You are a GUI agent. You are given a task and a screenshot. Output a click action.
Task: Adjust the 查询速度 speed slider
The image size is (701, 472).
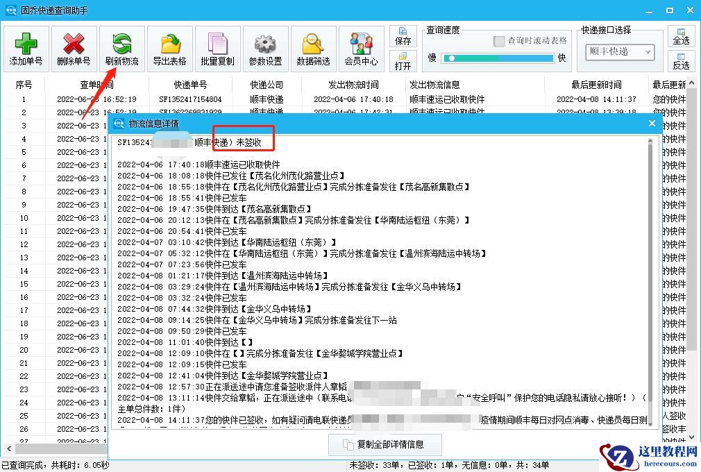498,58
